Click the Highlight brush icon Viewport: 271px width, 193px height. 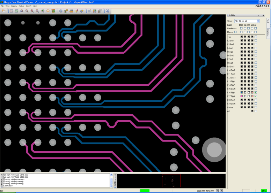(x=76, y=11)
